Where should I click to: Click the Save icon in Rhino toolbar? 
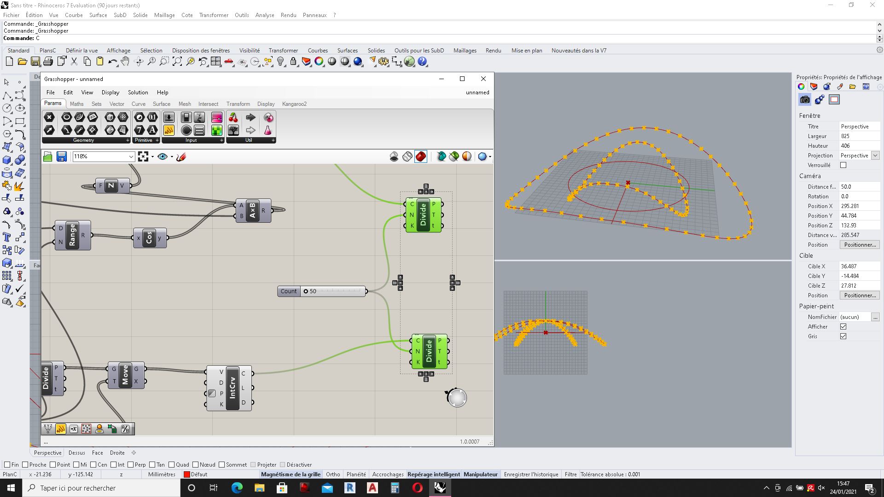(35, 61)
